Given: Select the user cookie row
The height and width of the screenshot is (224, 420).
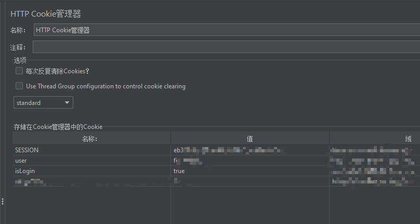Looking at the screenshot, I should (x=216, y=161).
